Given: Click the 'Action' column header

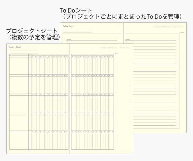Looking at the screenshot, I should coord(12,55).
